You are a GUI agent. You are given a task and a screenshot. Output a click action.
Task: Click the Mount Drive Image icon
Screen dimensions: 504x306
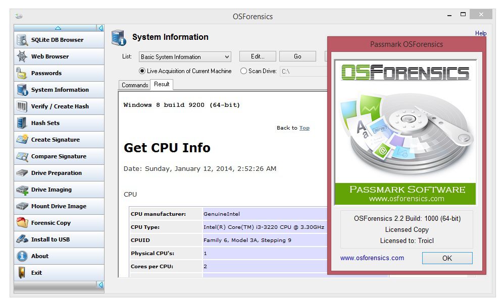coord(22,206)
